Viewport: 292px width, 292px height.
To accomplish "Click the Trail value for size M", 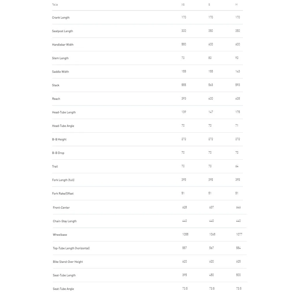I will click(237, 166).
